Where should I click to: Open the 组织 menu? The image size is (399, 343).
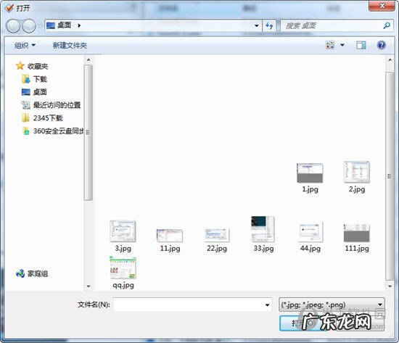coord(25,45)
